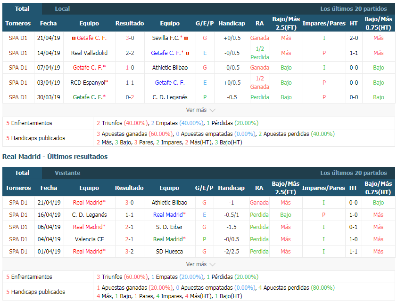
Task: Click the 1/2 Perdida RA cell
Action: click(260, 53)
